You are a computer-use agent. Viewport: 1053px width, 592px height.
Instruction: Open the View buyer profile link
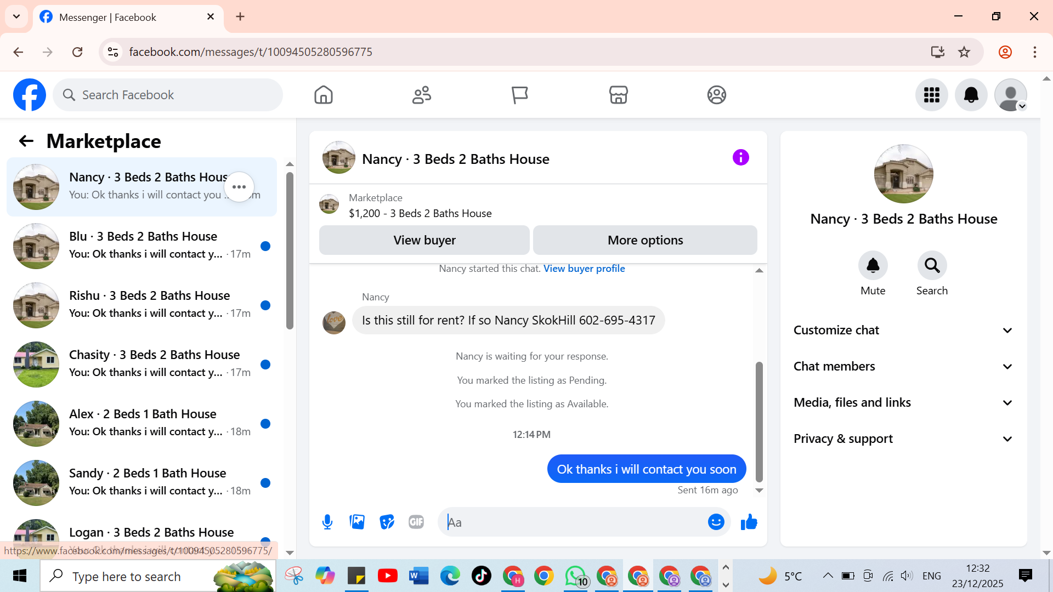(x=584, y=269)
